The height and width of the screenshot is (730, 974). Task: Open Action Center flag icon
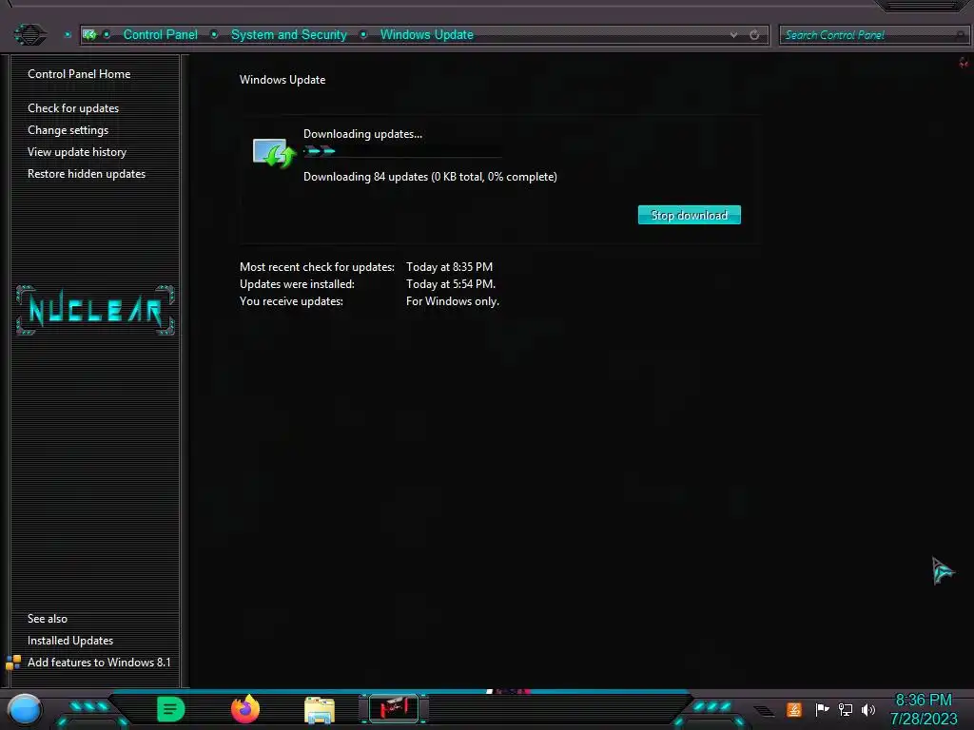tap(821, 709)
